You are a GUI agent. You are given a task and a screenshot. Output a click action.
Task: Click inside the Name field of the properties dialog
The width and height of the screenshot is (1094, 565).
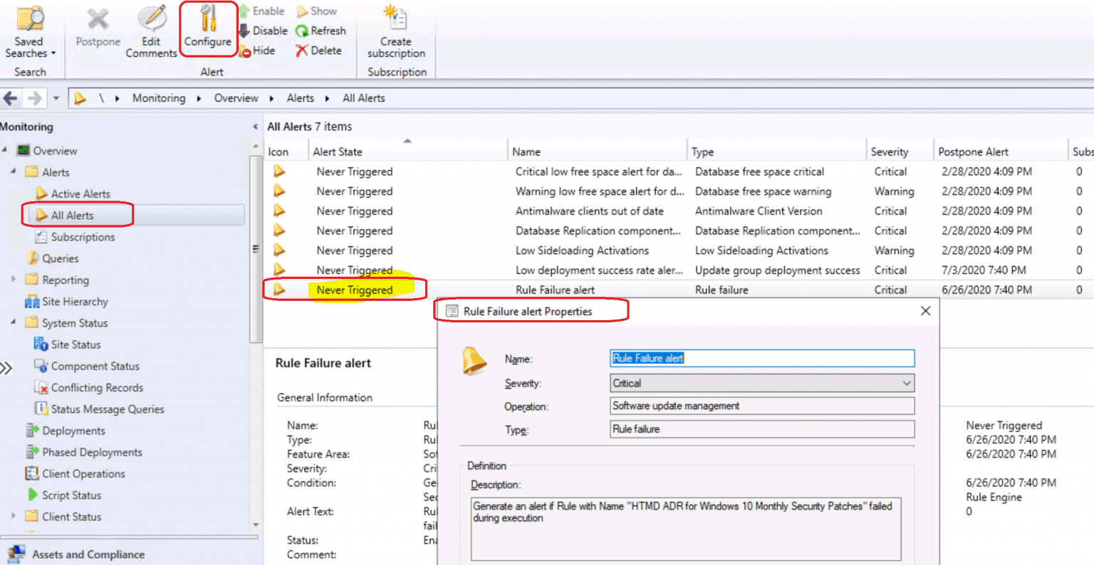pyautogui.click(x=761, y=358)
